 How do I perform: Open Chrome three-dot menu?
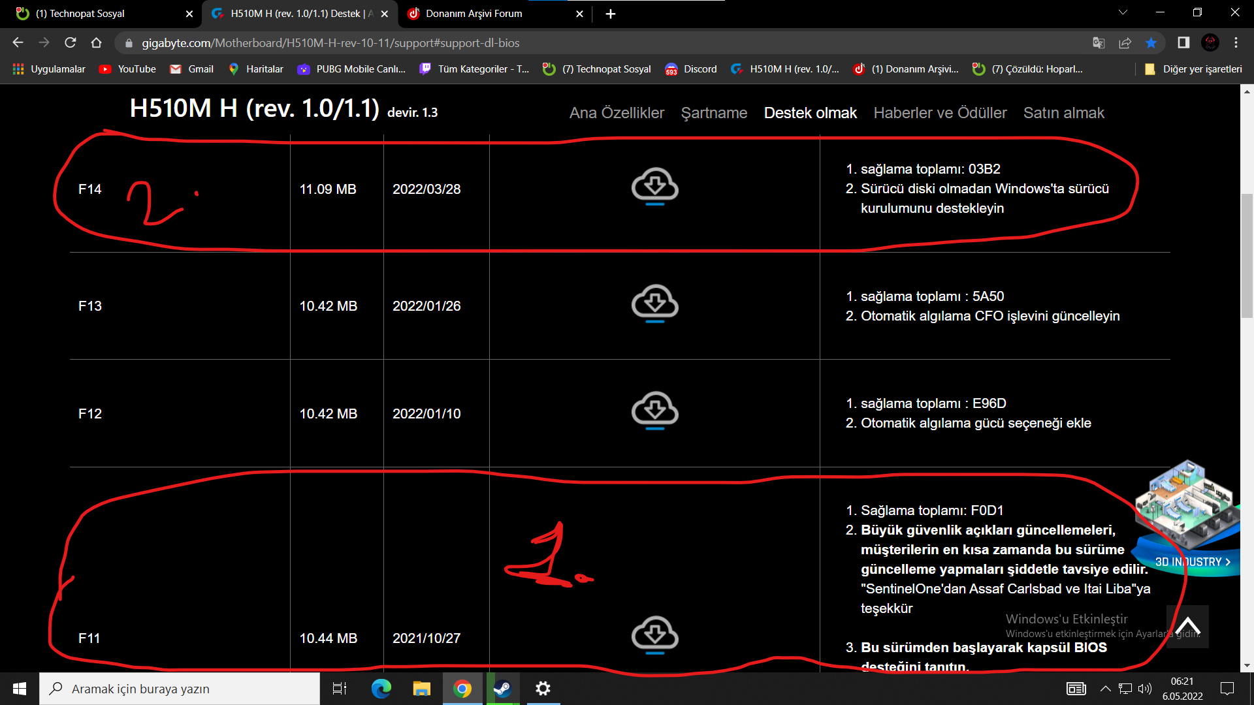click(x=1236, y=43)
